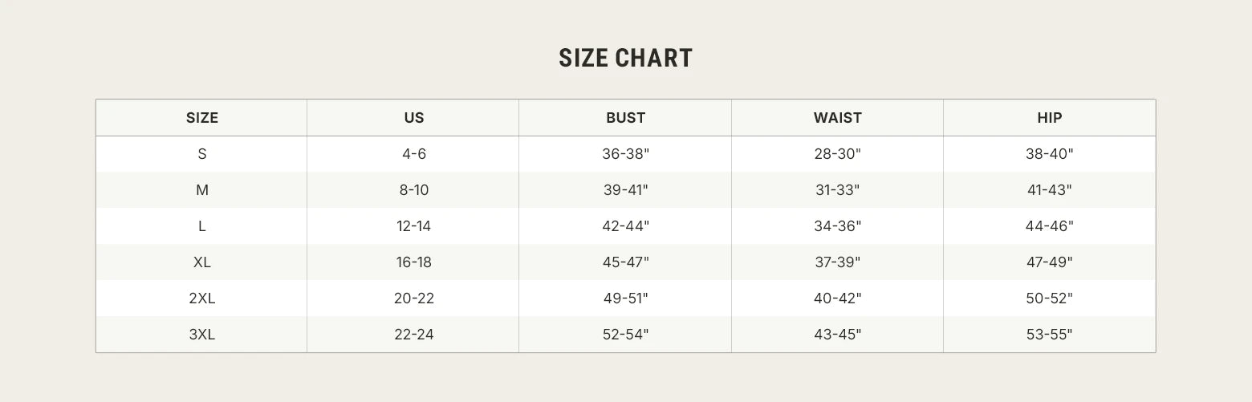
Task: Select the 47-49" hip measurement
Action: [1049, 262]
